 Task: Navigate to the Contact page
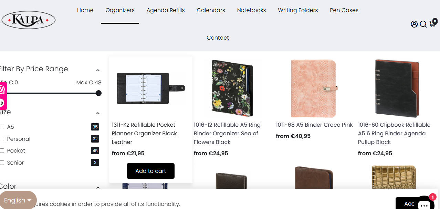[x=218, y=38]
